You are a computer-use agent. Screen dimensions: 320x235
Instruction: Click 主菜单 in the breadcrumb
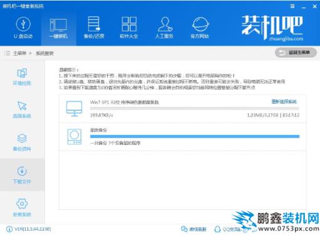(x=19, y=53)
